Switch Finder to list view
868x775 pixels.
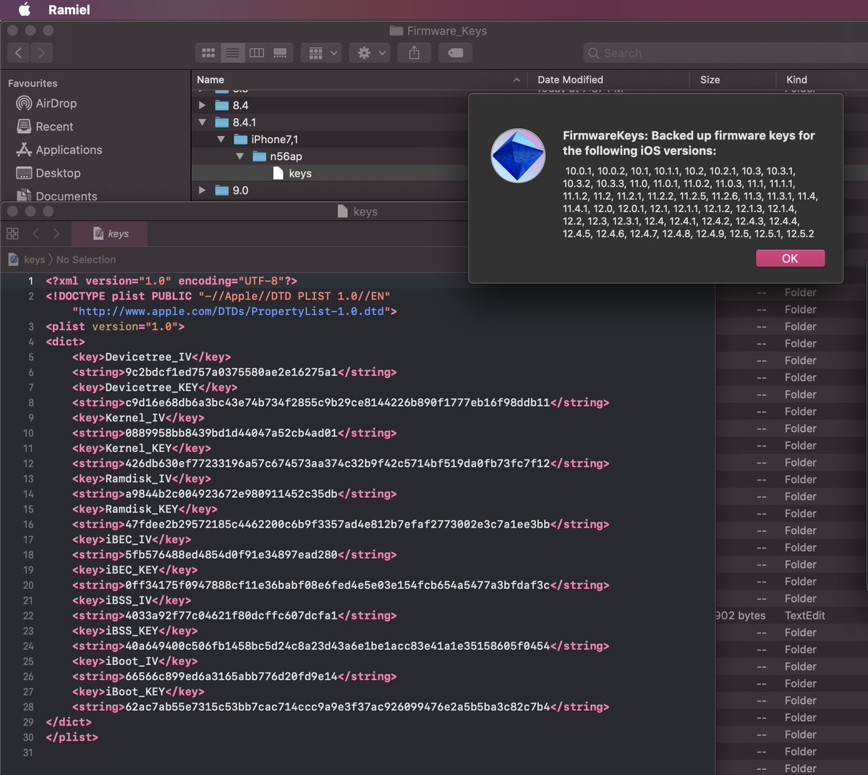tap(232, 53)
